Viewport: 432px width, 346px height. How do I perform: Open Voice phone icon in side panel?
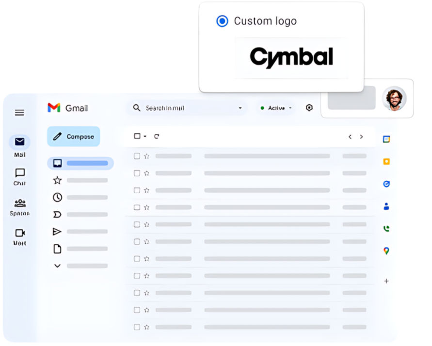click(x=386, y=228)
